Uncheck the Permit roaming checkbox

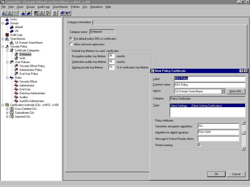199,145
